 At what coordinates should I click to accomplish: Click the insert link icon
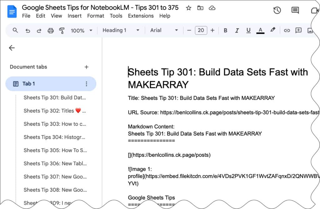point(287,30)
